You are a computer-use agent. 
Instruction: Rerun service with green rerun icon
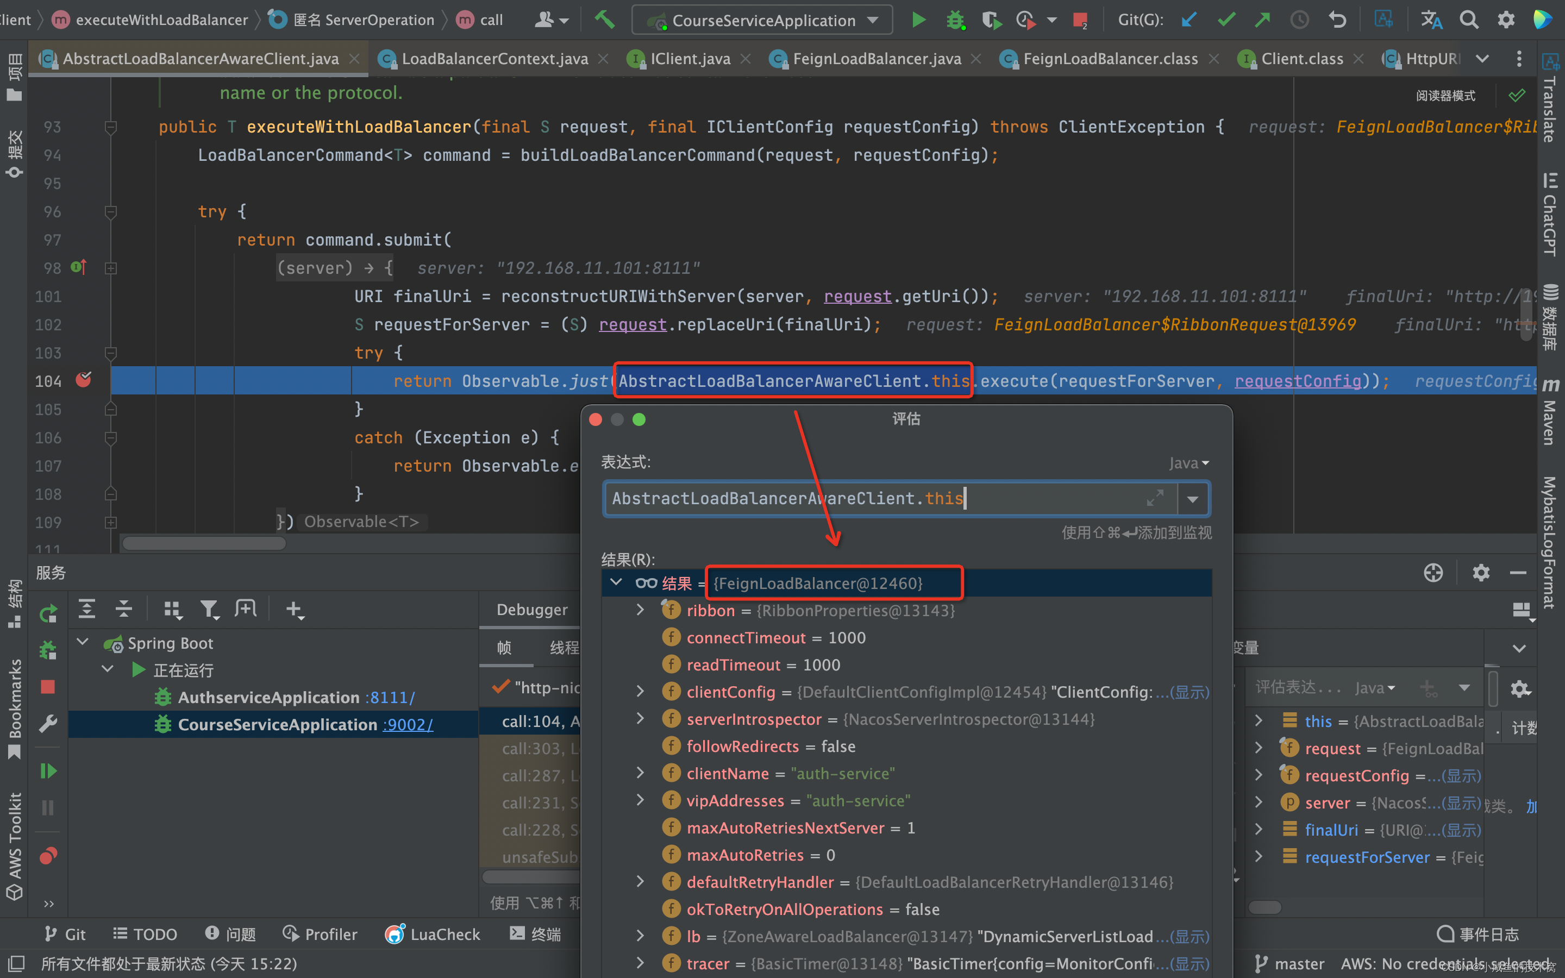(x=48, y=613)
